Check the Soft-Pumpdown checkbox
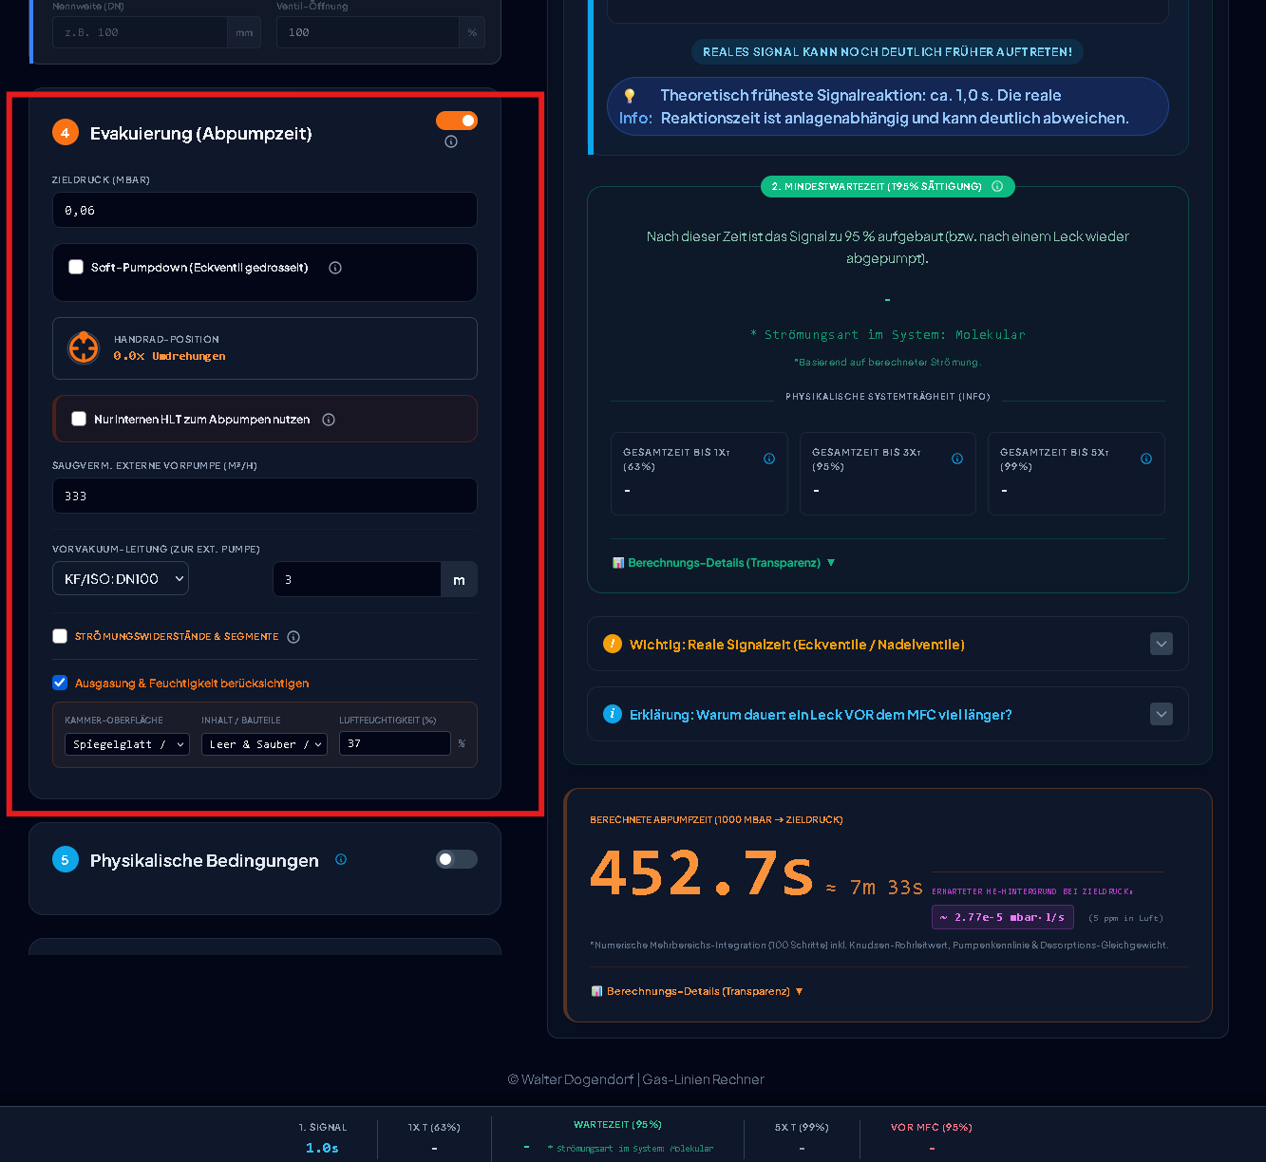This screenshot has width=1266, height=1162. 76,267
